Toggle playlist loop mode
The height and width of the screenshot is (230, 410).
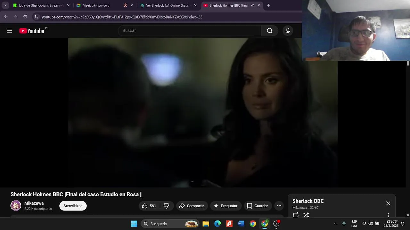pyautogui.click(x=296, y=215)
